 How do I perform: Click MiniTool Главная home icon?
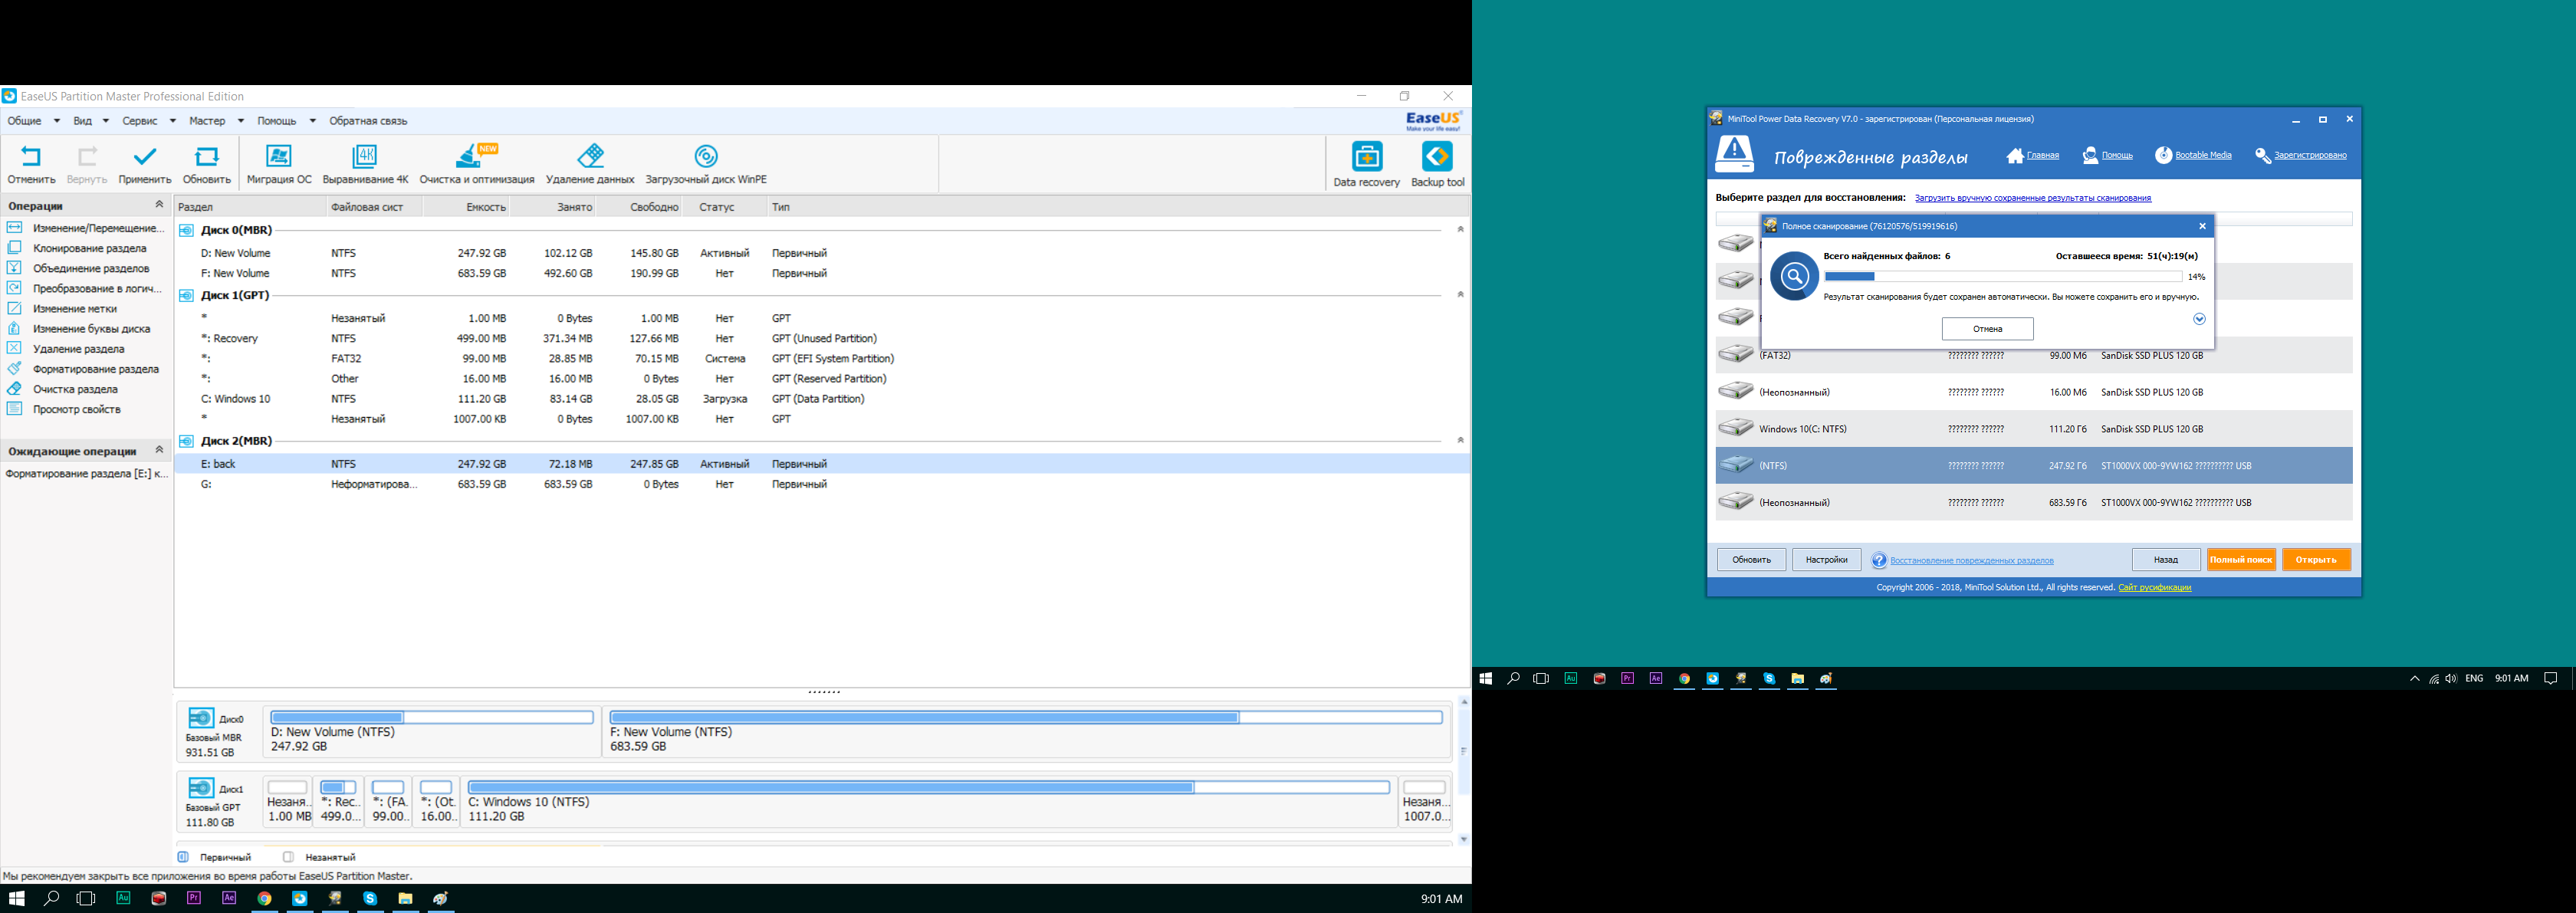(x=2015, y=155)
